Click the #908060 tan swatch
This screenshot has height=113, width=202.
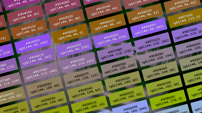point(45,87)
